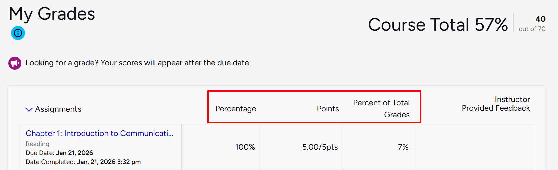Click the Course Total 57% text

click(438, 25)
